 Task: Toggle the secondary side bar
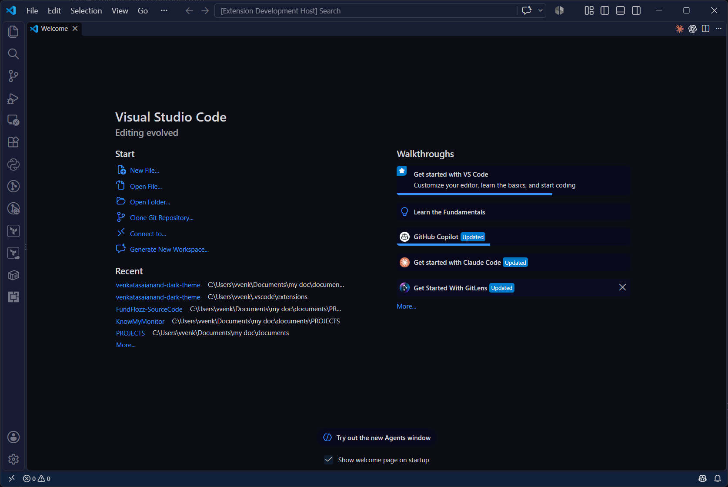click(636, 11)
